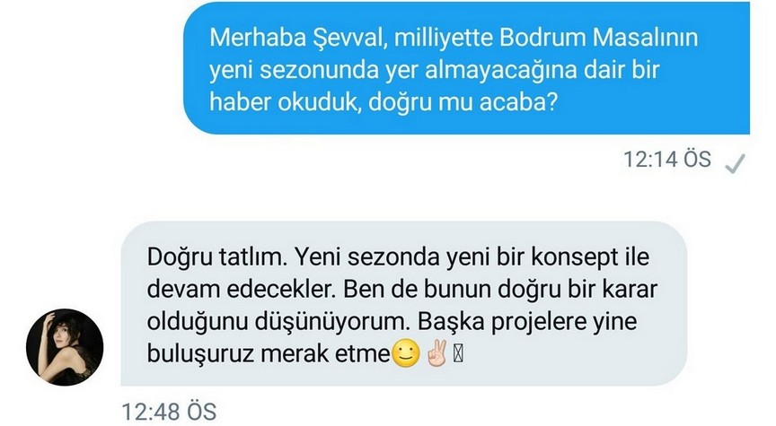Tap 'doğru bir karar' in gray bubble
The image size is (776, 426).
[577, 290]
